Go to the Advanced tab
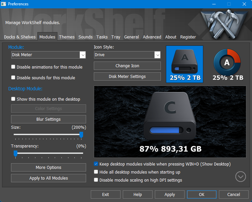The width and height of the screenshot is (252, 202). 152,37
